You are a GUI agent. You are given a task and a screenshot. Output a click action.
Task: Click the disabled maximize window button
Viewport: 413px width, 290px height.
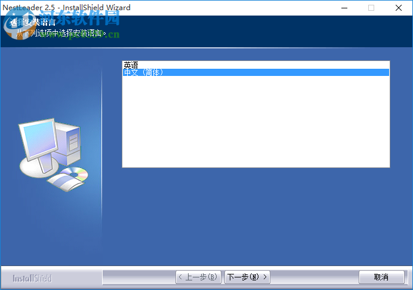click(371, 8)
